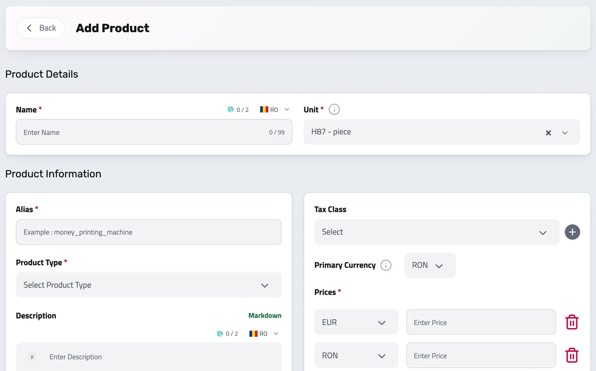This screenshot has width=596, height=371.
Task: Click the Product Details heading
Action: (x=42, y=74)
